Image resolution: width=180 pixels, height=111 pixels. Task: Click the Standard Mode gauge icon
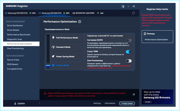pos(53,47)
